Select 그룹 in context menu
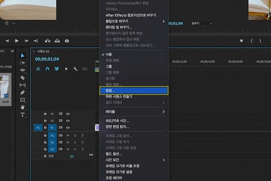 point(134,67)
